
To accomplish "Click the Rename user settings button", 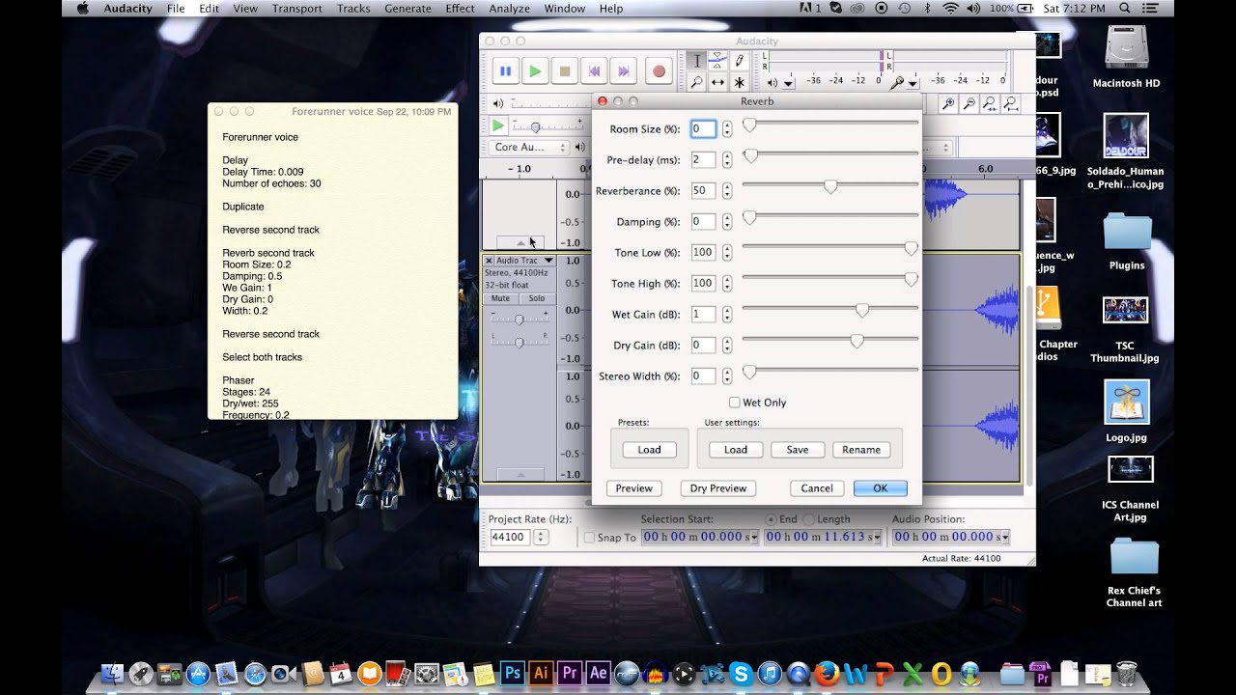I will click(860, 450).
